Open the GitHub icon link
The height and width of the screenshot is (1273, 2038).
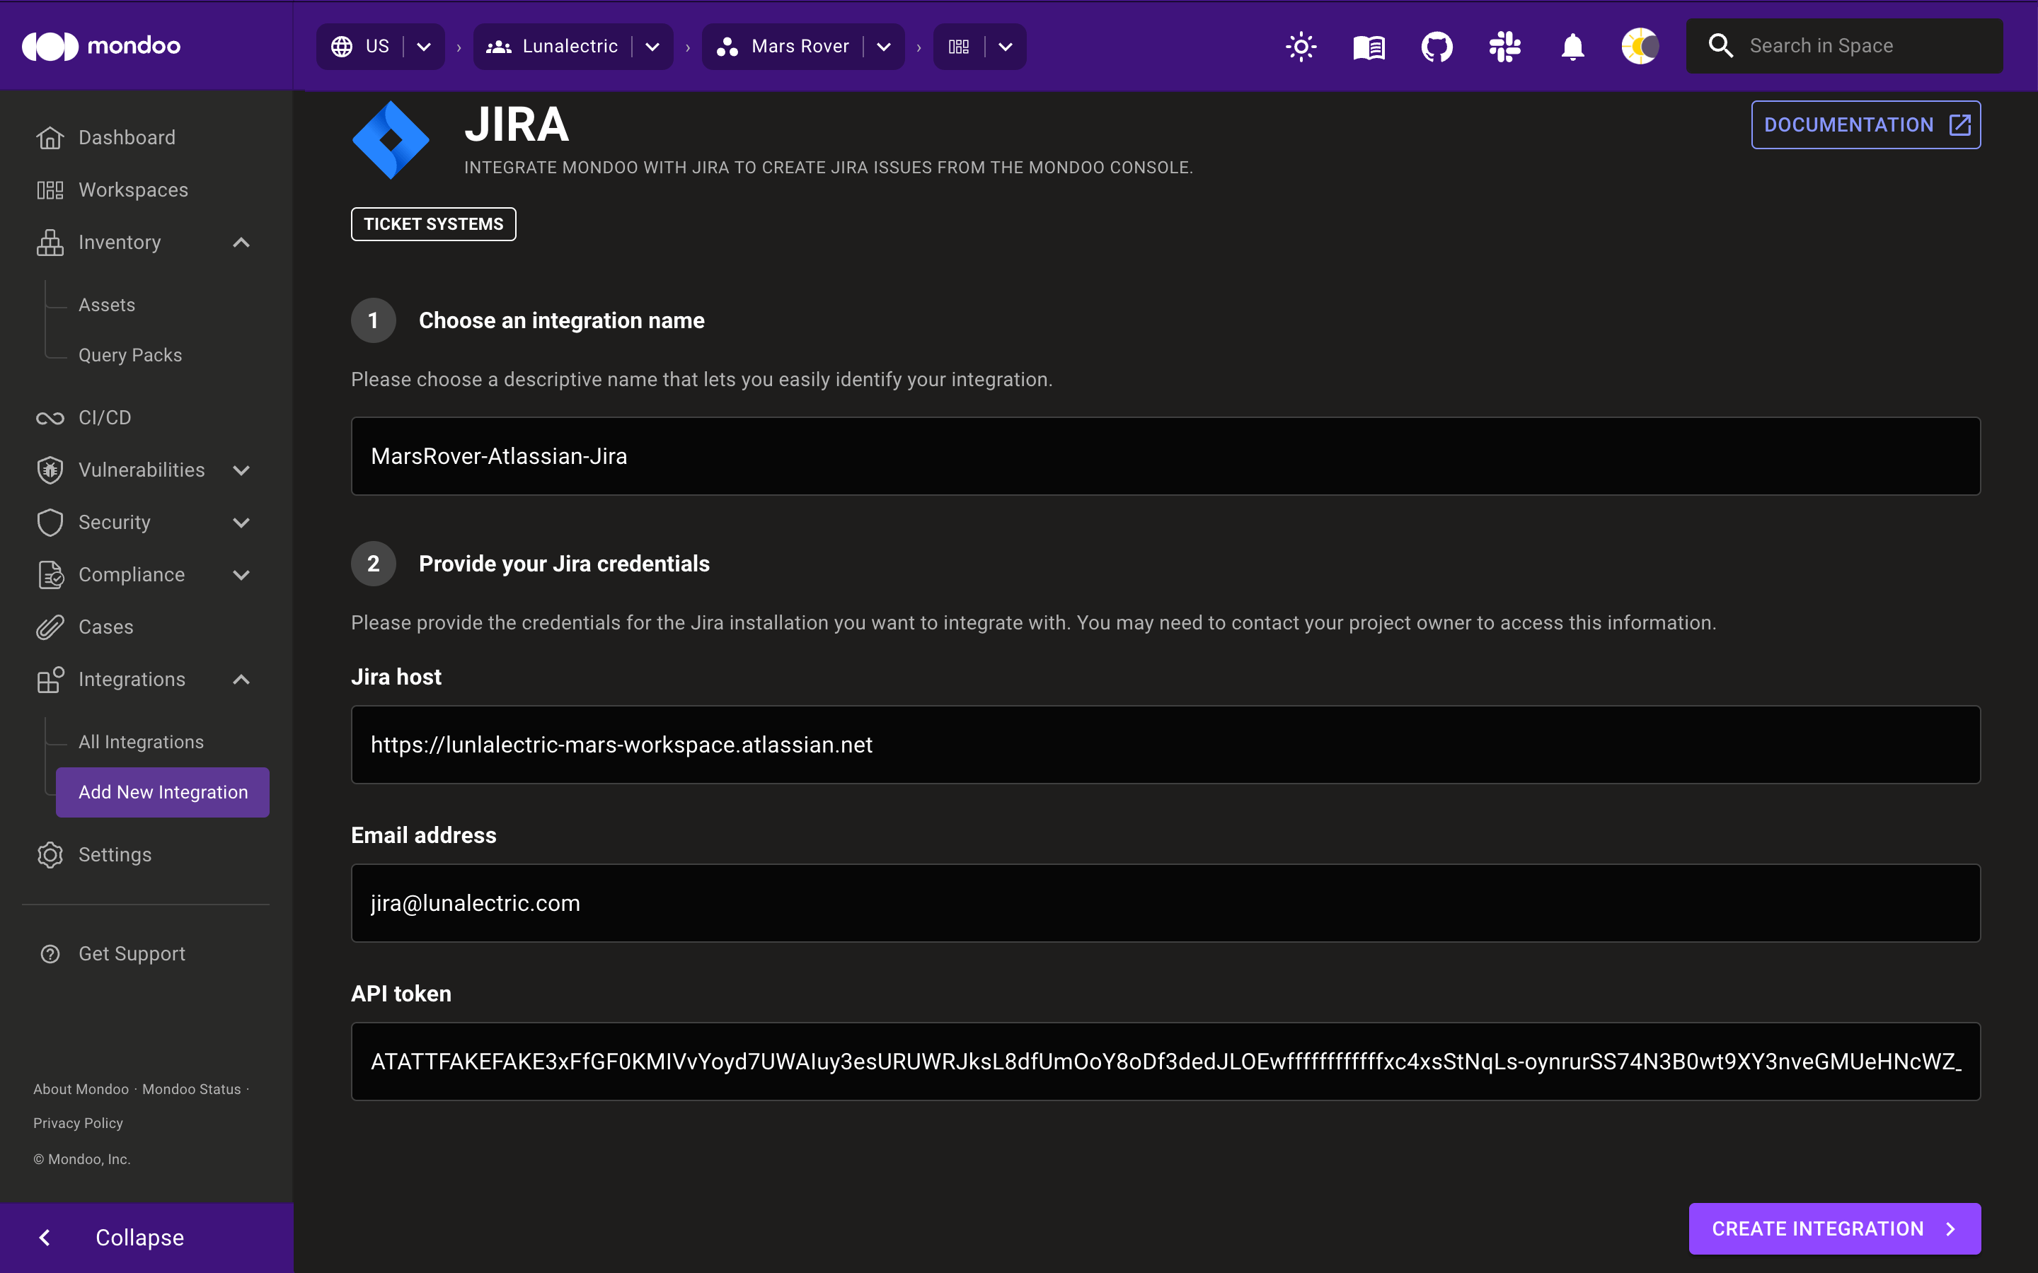click(1435, 45)
